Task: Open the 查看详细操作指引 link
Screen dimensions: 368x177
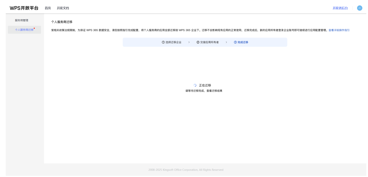Action: 339,30
